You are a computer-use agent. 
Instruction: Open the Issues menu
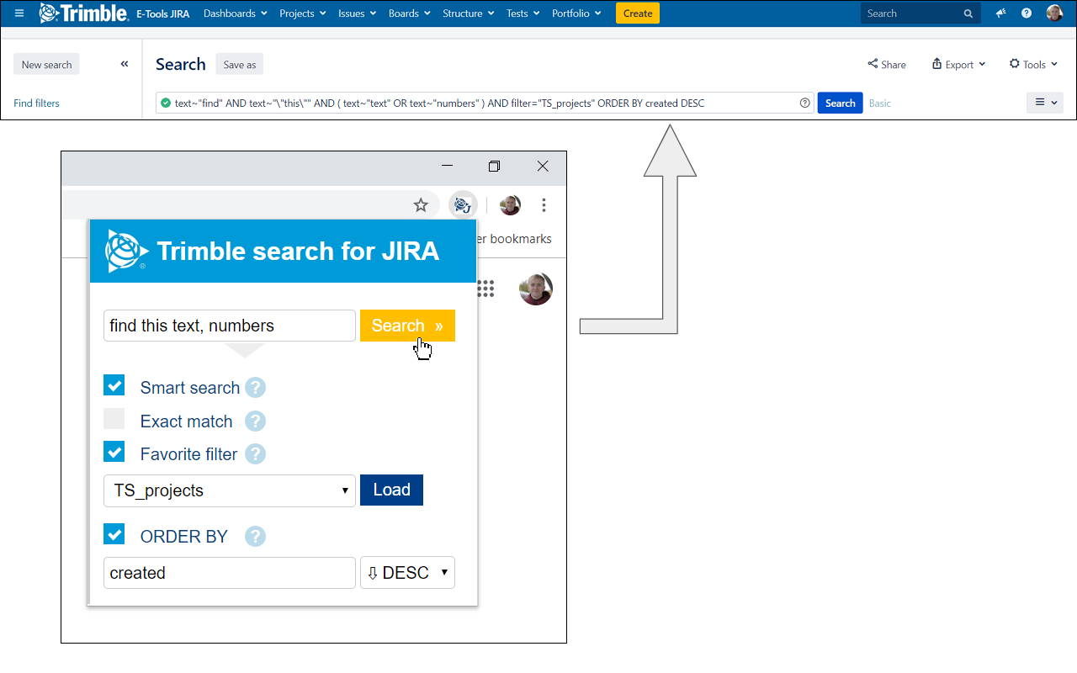[x=358, y=13]
